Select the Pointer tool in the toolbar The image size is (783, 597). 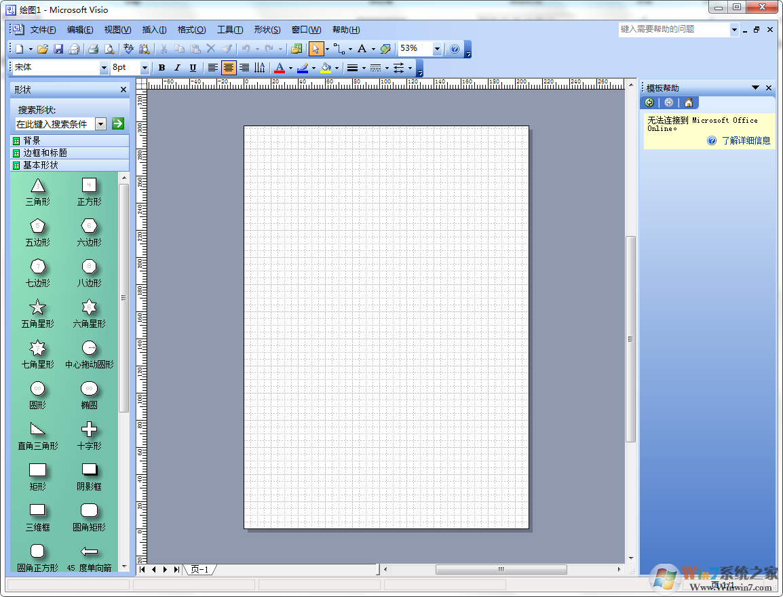coord(316,48)
